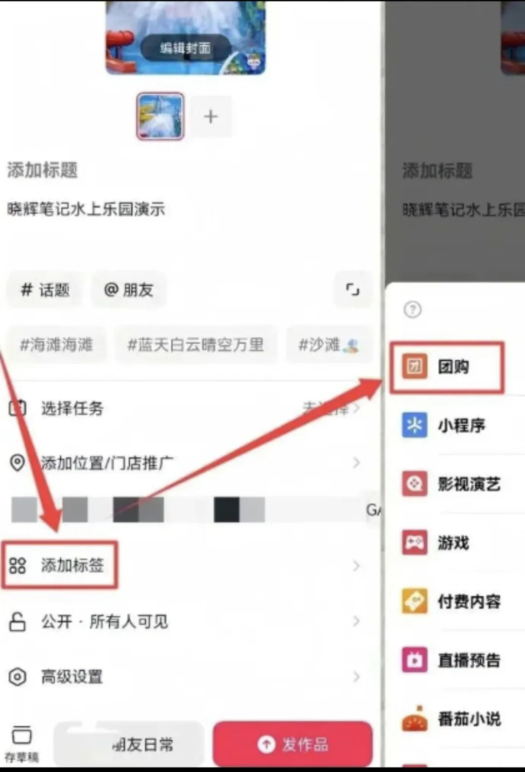
Task: Select the 直播预告 calendar icon
Action: (415, 660)
